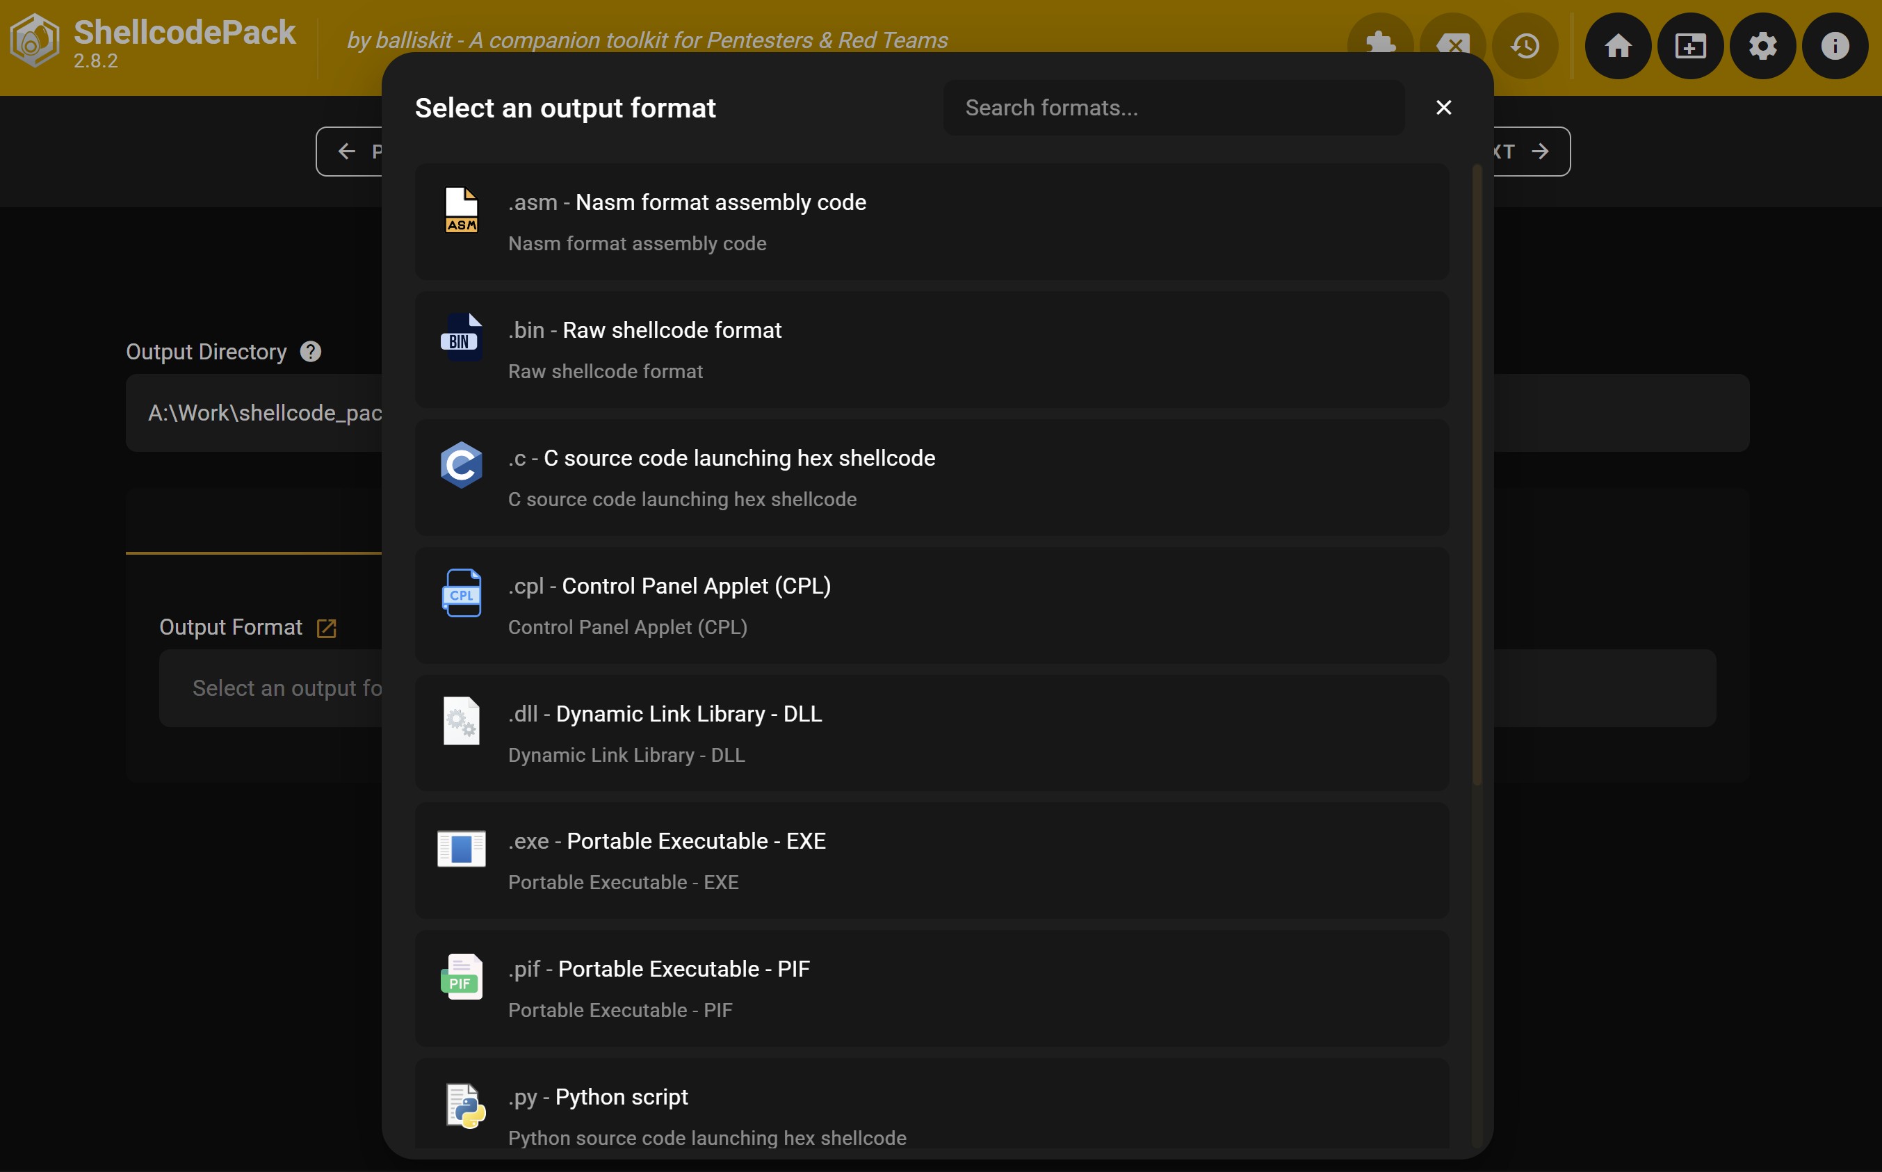Open settings gear in top bar

[x=1762, y=46]
